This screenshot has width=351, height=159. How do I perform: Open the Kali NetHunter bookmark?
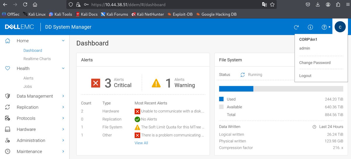(x=148, y=14)
